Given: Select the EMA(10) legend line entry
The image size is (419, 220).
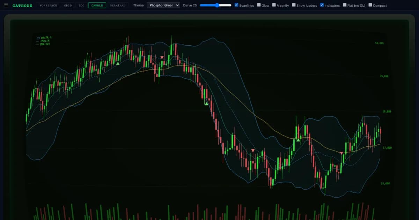Looking at the screenshot, I should (44, 41).
